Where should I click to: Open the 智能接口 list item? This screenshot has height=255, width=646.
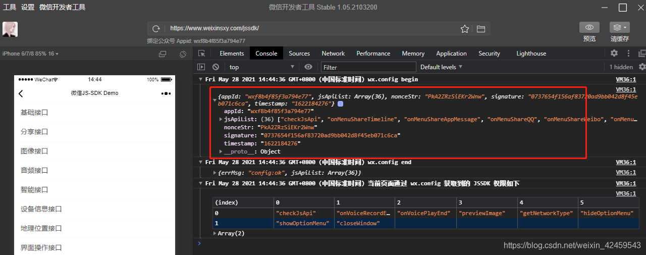tap(94, 190)
